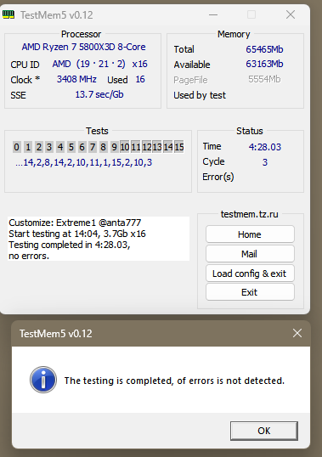Click the Used cores value 16
The image size is (322, 457).
[140, 79]
